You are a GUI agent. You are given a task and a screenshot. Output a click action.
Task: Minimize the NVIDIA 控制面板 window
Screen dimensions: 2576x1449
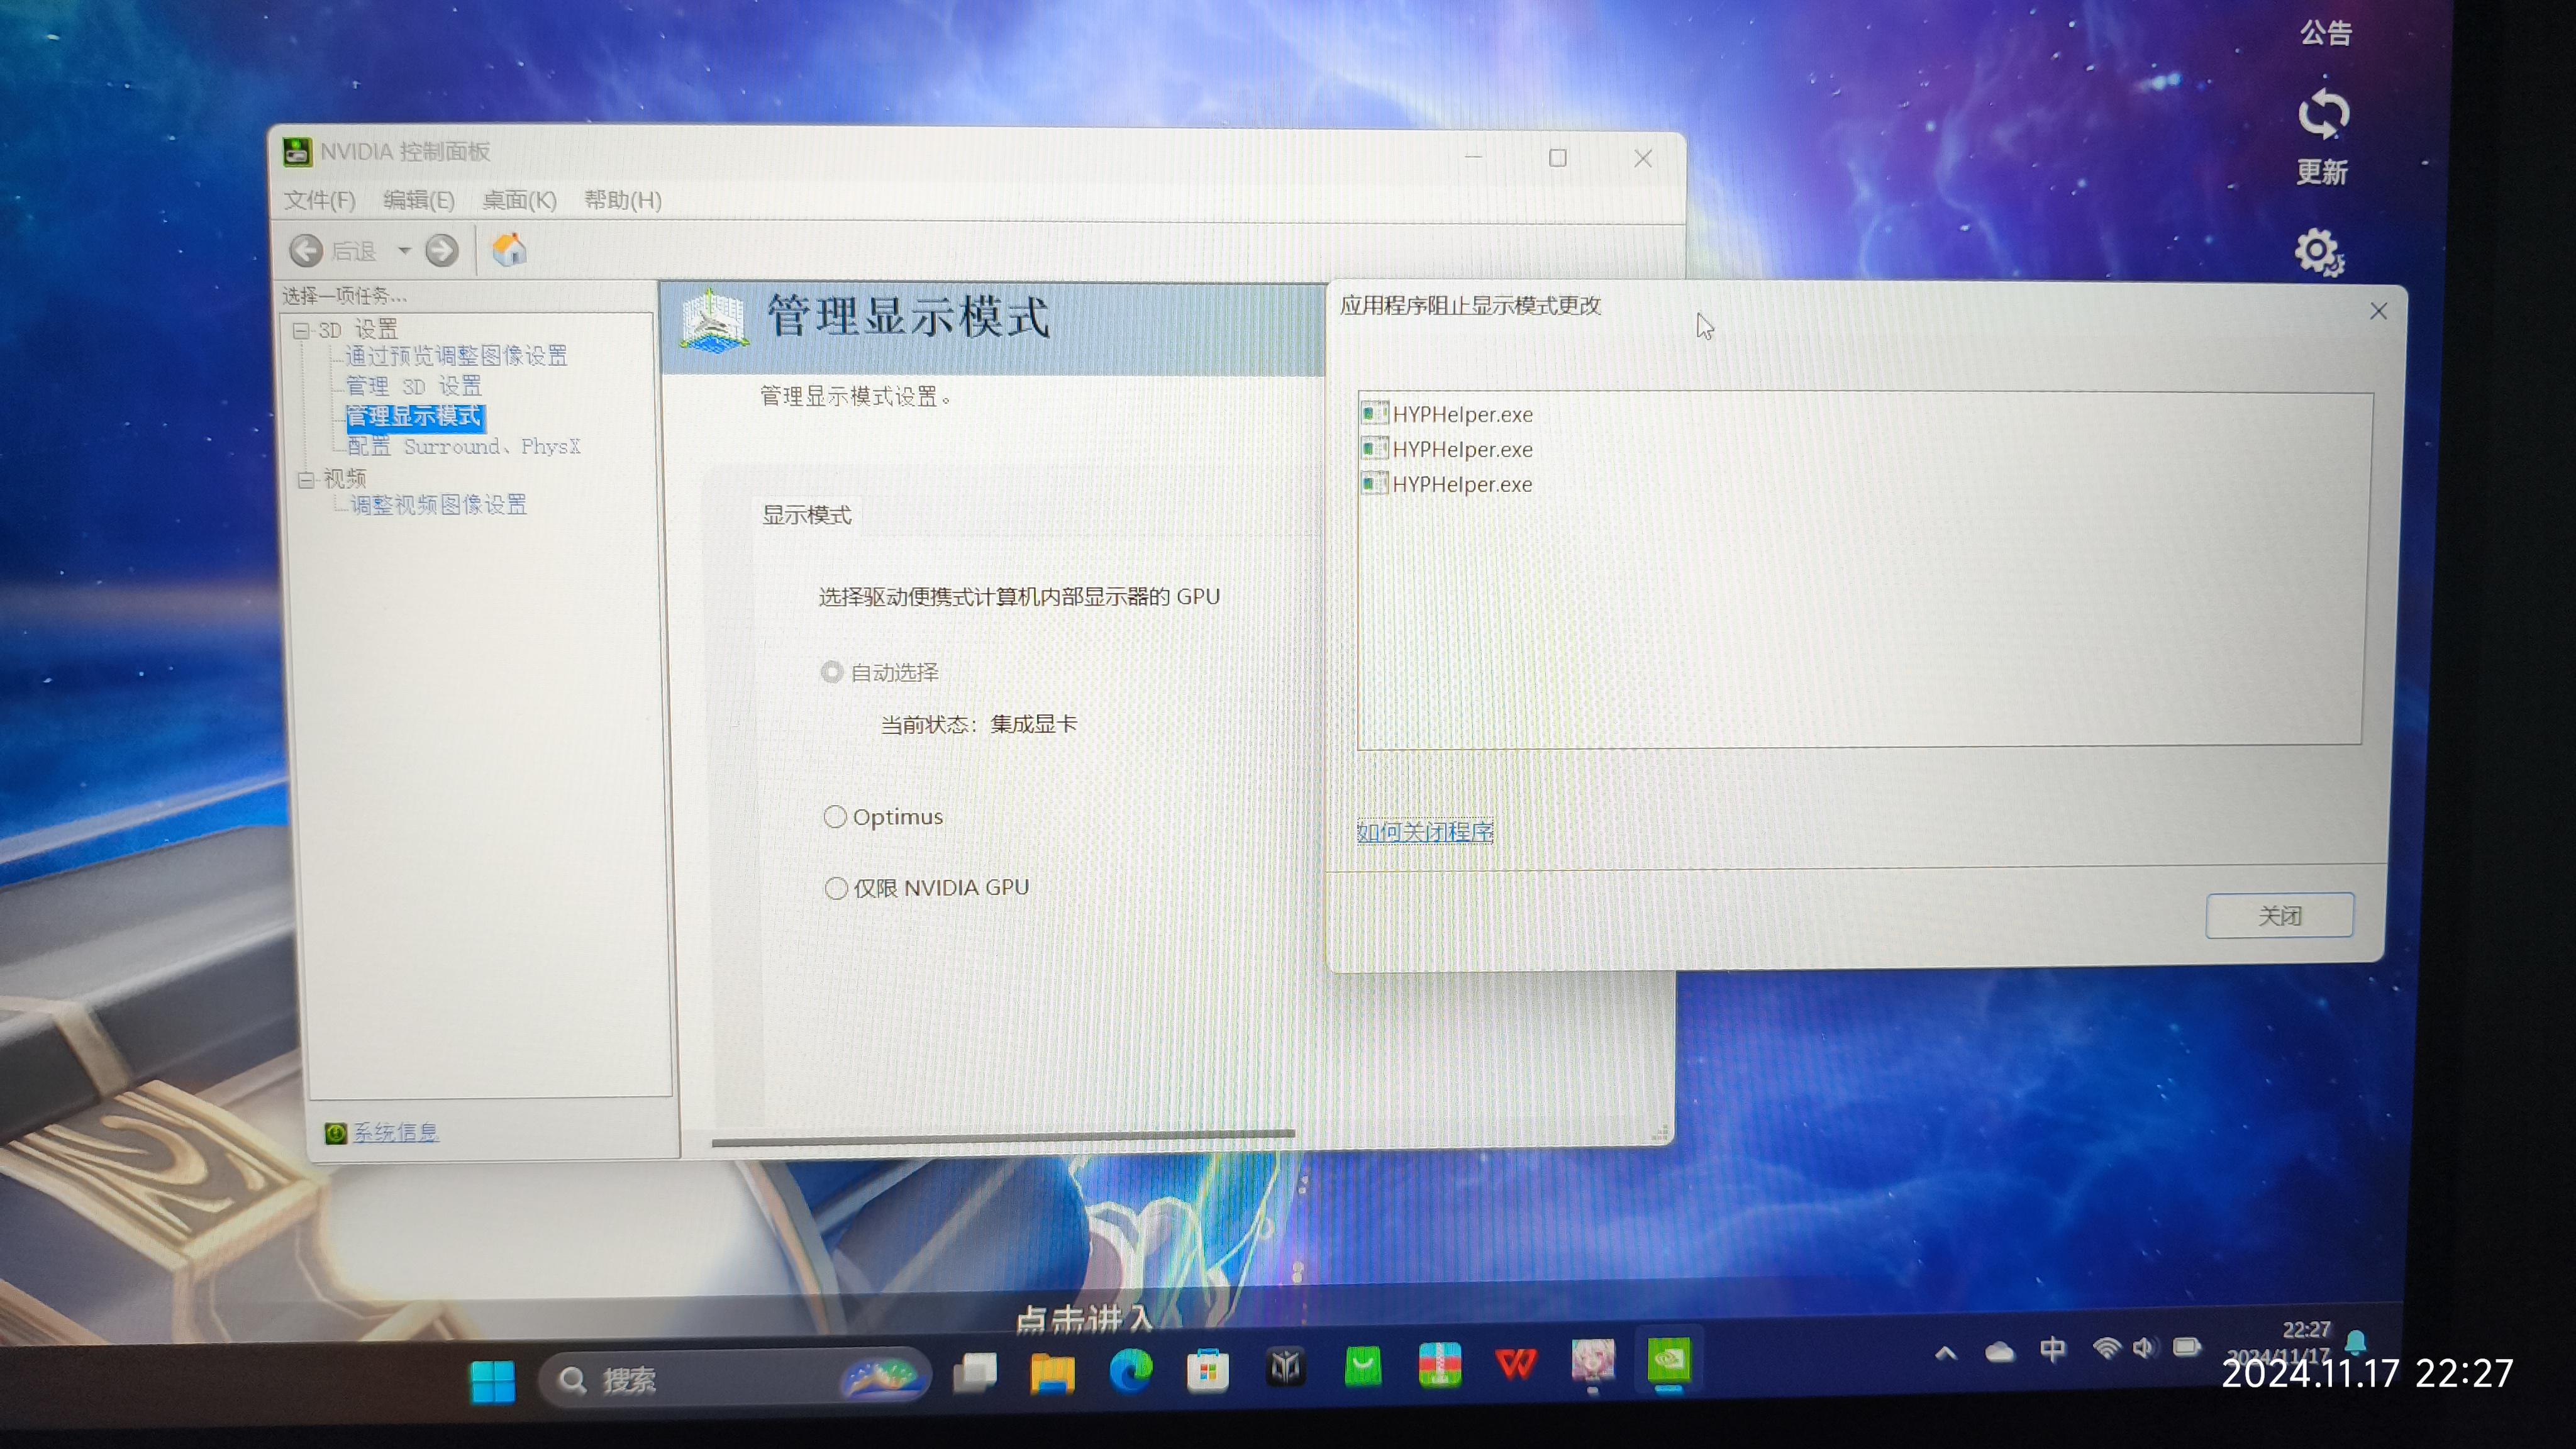1474,157
